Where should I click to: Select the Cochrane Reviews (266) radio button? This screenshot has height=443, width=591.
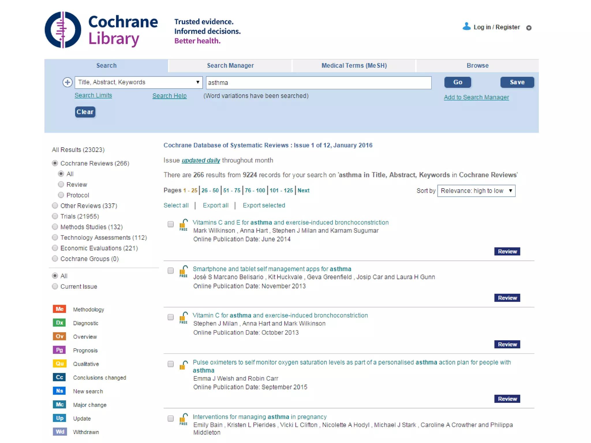tap(55, 163)
